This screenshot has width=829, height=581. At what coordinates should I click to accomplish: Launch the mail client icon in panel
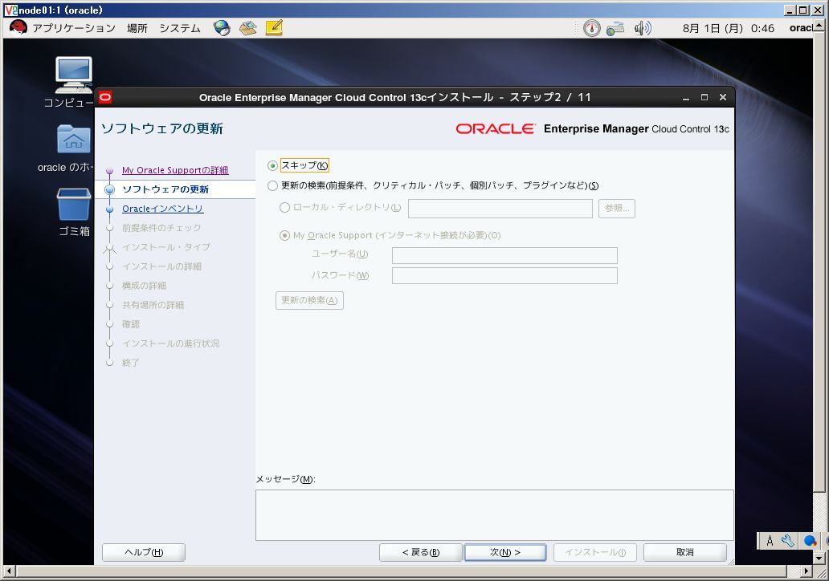tap(247, 28)
